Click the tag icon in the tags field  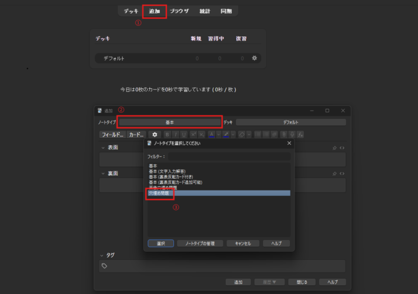pyautogui.click(x=105, y=266)
